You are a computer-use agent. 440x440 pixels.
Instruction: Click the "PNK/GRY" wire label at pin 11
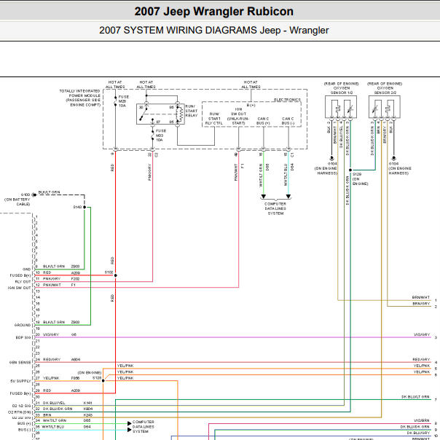[52, 279]
